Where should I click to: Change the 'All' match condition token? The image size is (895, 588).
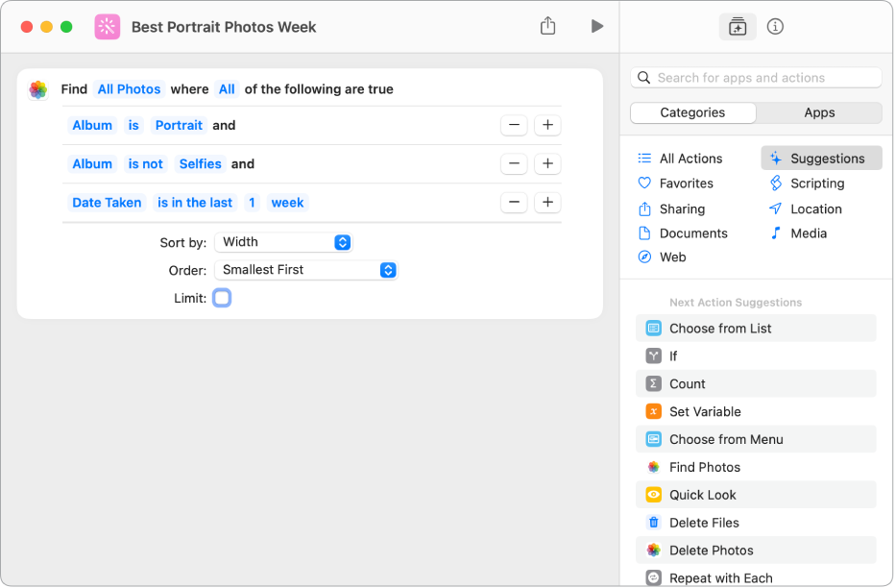(x=227, y=89)
